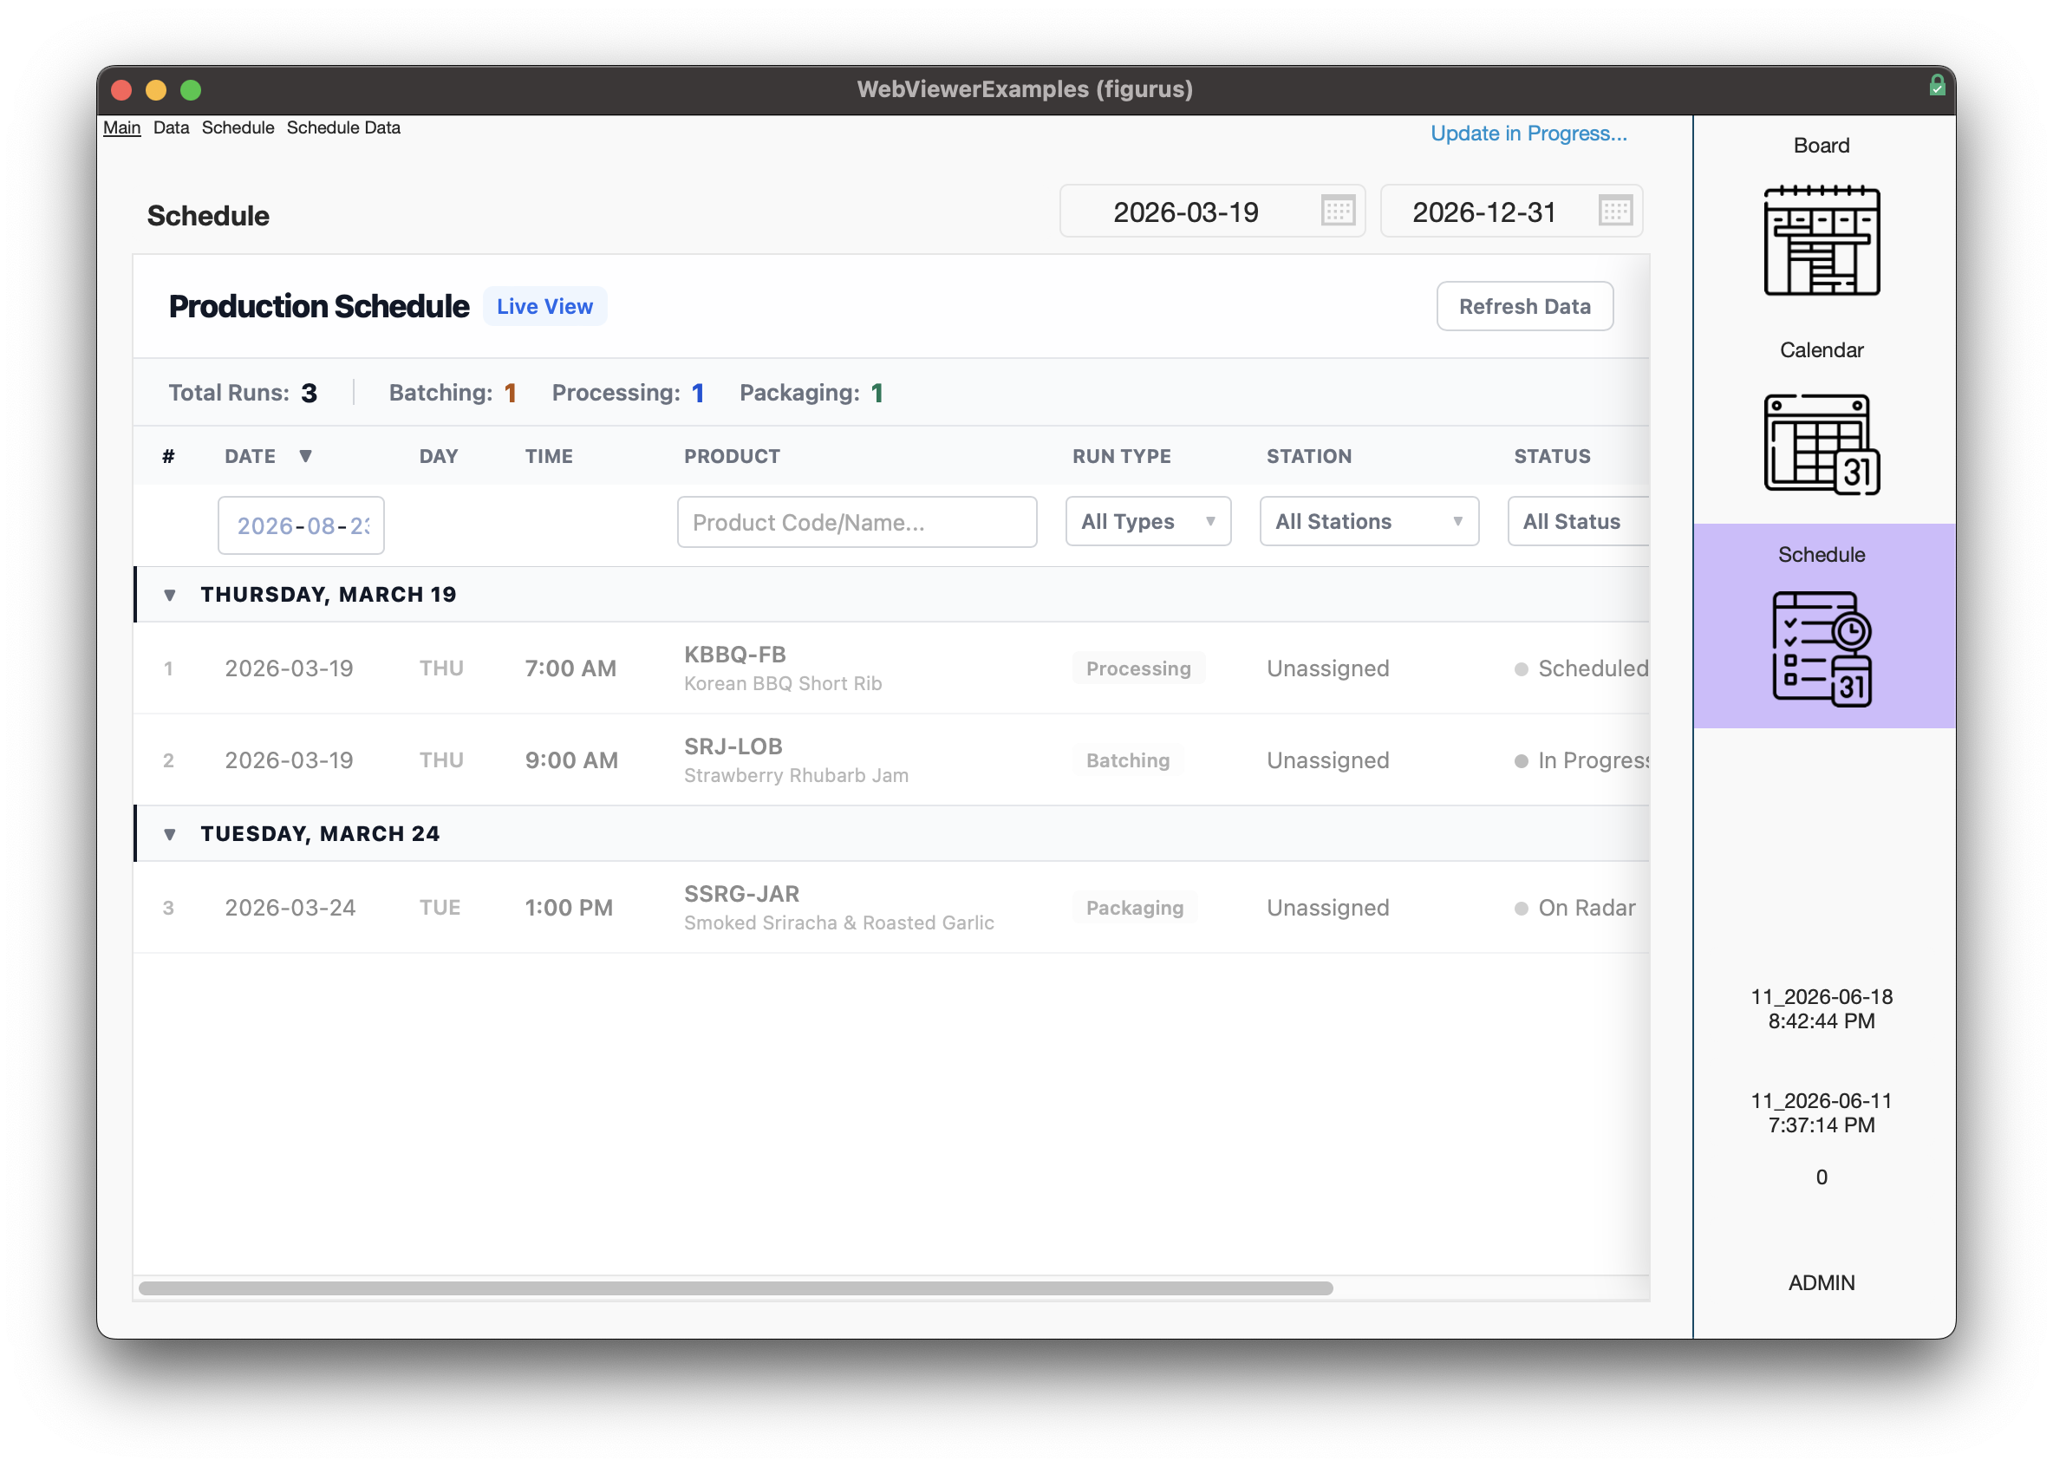The width and height of the screenshot is (2053, 1467).
Task: Sort by DATE column arrow
Action: tap(305, 456)
